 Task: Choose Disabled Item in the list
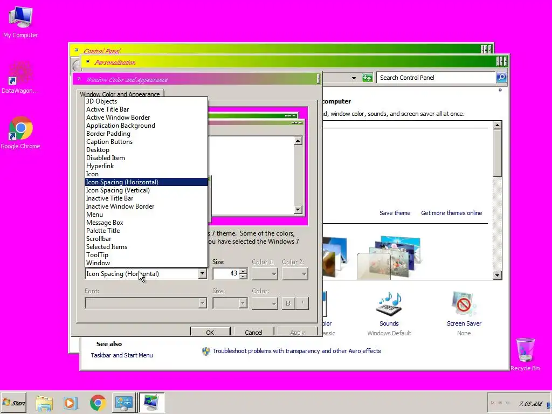[x=147, y=158]
